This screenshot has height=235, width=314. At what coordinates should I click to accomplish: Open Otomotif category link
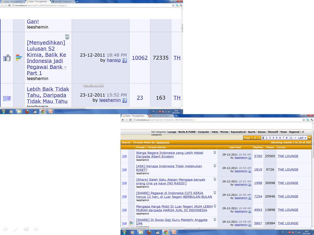click(273, 132)
